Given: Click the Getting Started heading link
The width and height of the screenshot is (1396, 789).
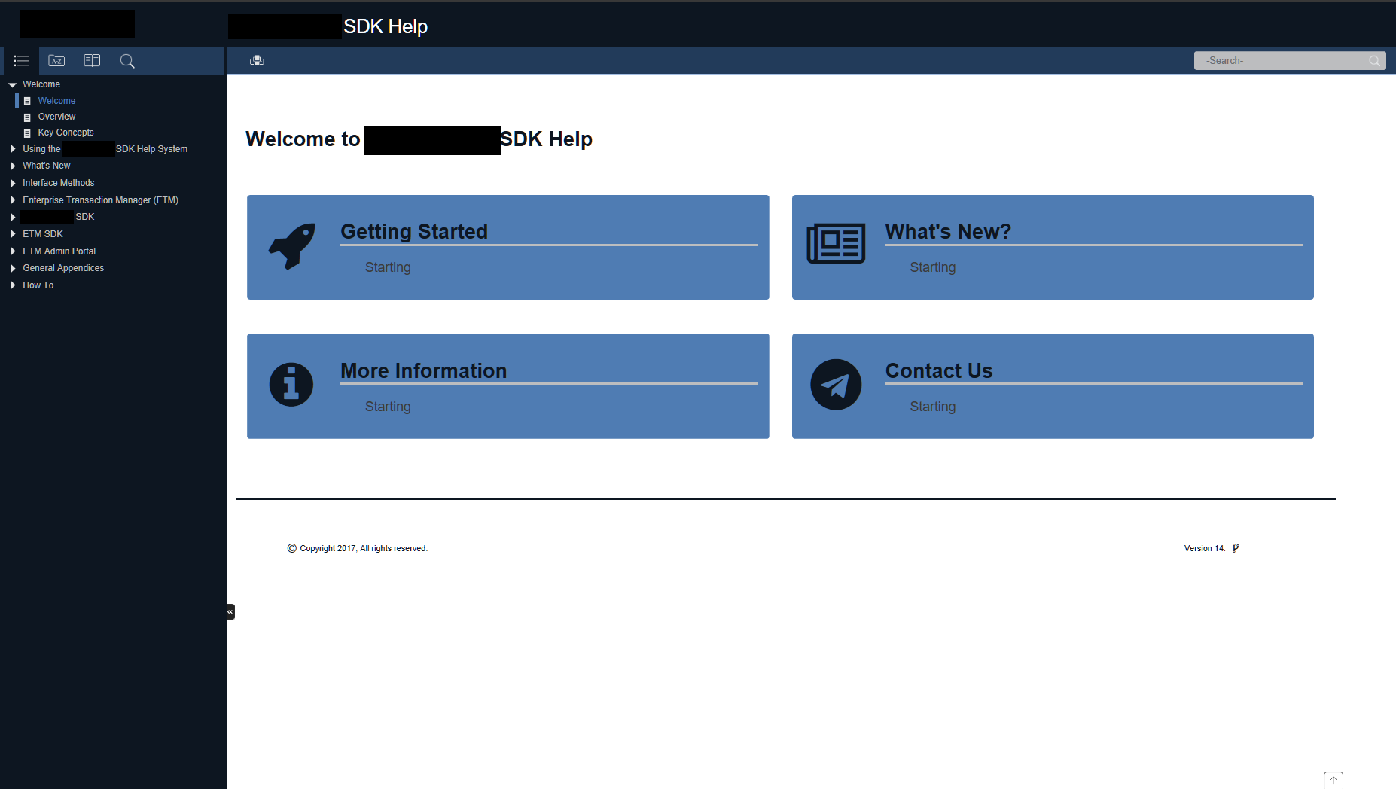Looking at the screenshot, I should [x=413, y=232].
